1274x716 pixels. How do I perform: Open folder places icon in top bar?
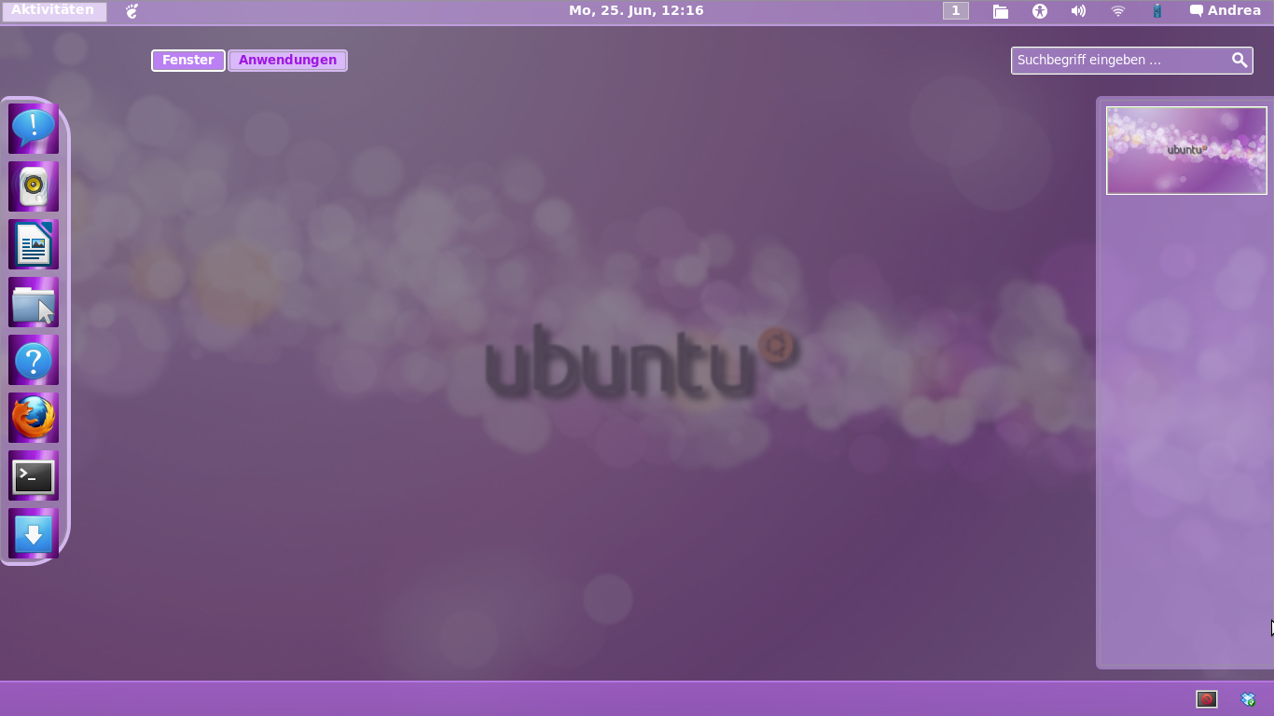click(x=1000, y=11)
